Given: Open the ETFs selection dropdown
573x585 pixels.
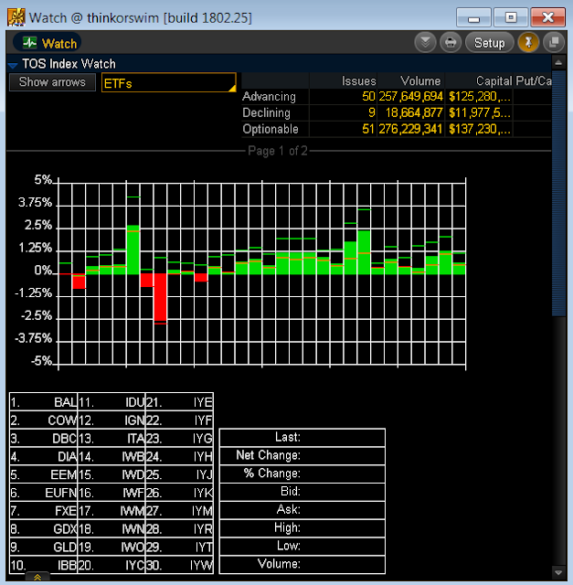Looking at the screenshot, I should click(x=169, y=82).
